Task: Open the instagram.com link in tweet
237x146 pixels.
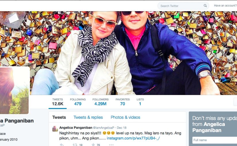Action: tap(133, 138)
